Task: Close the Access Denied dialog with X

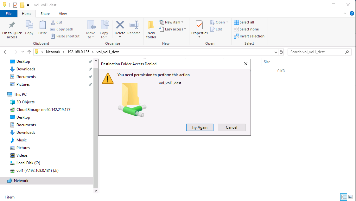Action: [x=246, y=64]
